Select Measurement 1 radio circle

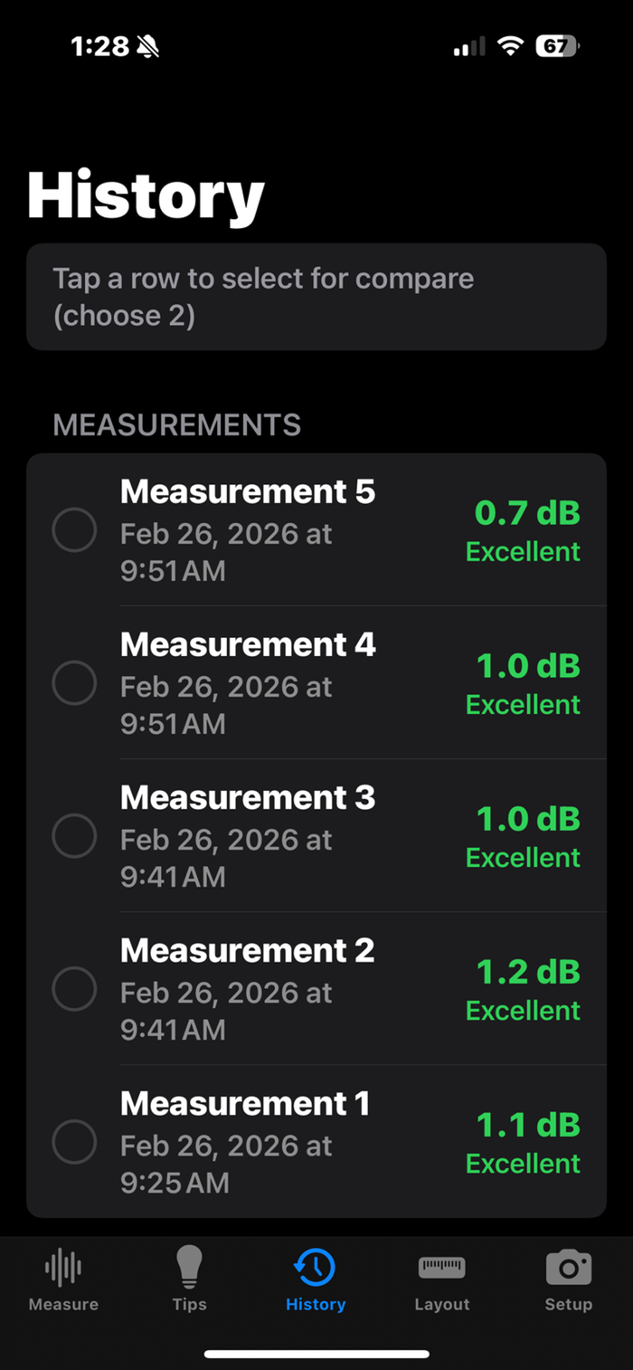tap(74, 1142)
